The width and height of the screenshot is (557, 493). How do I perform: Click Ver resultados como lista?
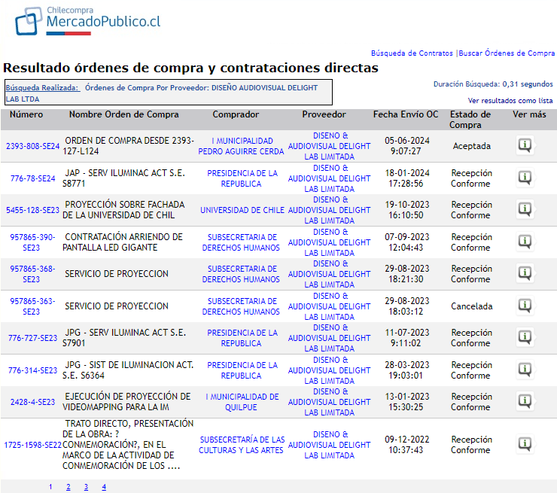tap(510, 101)
